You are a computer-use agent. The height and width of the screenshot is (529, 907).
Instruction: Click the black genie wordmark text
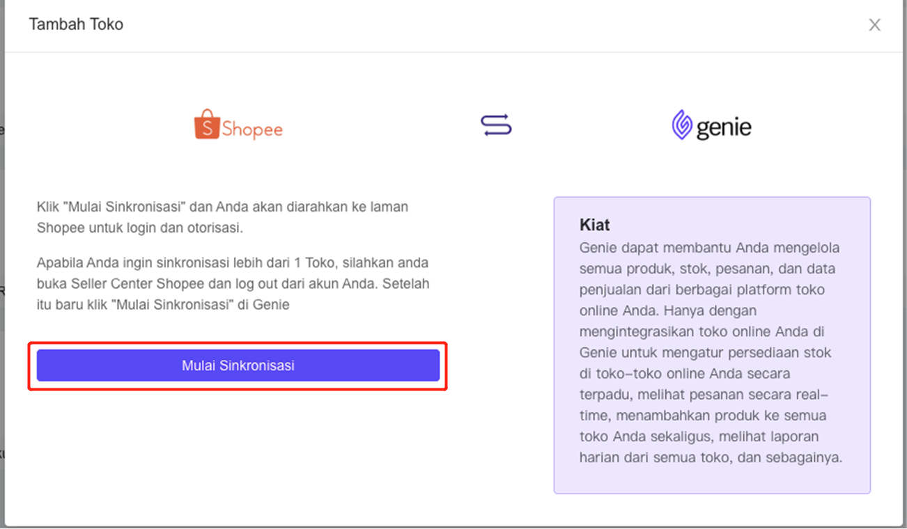click(x=724, y=128)
